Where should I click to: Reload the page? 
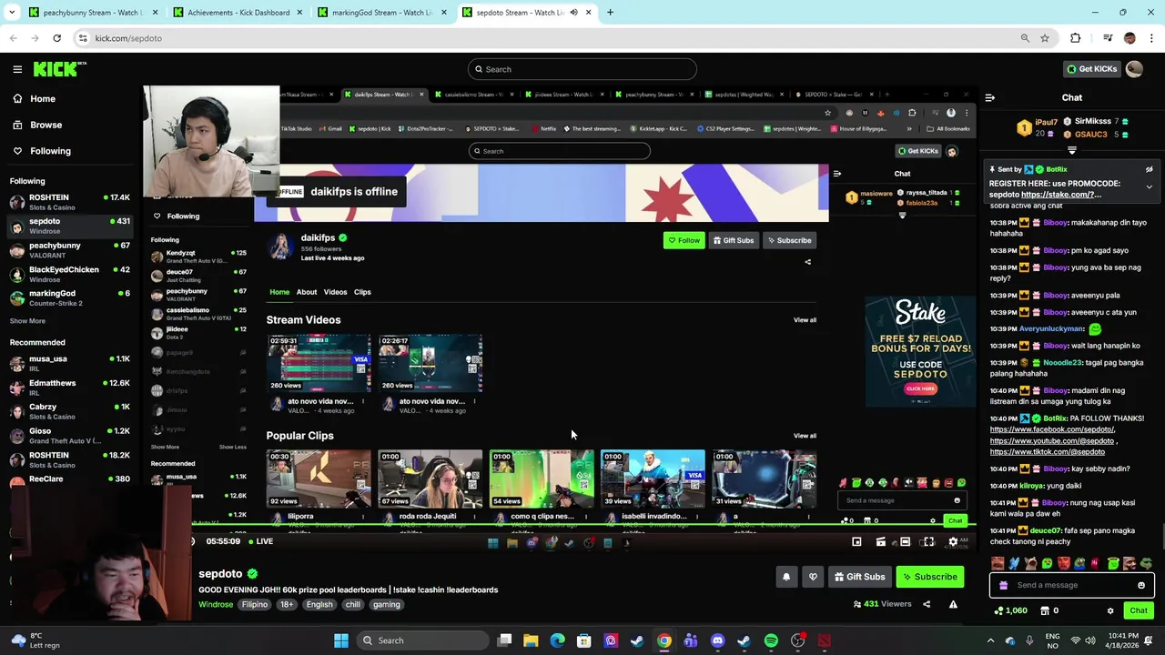56,38
